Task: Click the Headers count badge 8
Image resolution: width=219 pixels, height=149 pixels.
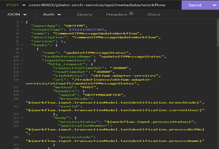Action: (x=131, y=13)
